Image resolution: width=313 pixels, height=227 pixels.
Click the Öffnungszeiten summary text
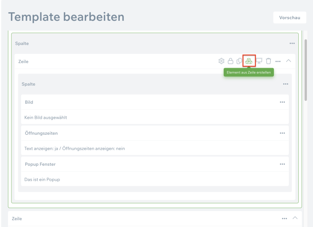75,149
